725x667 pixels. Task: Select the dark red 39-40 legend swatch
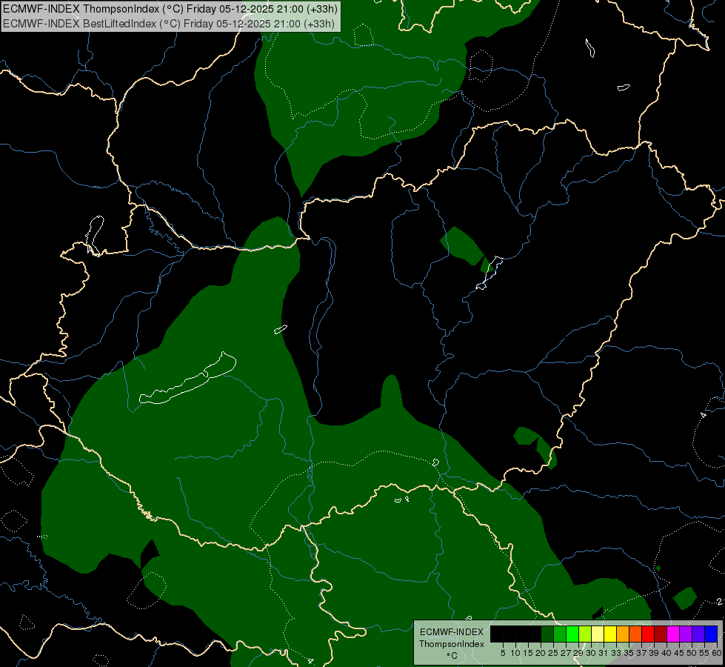click(661, 634)
